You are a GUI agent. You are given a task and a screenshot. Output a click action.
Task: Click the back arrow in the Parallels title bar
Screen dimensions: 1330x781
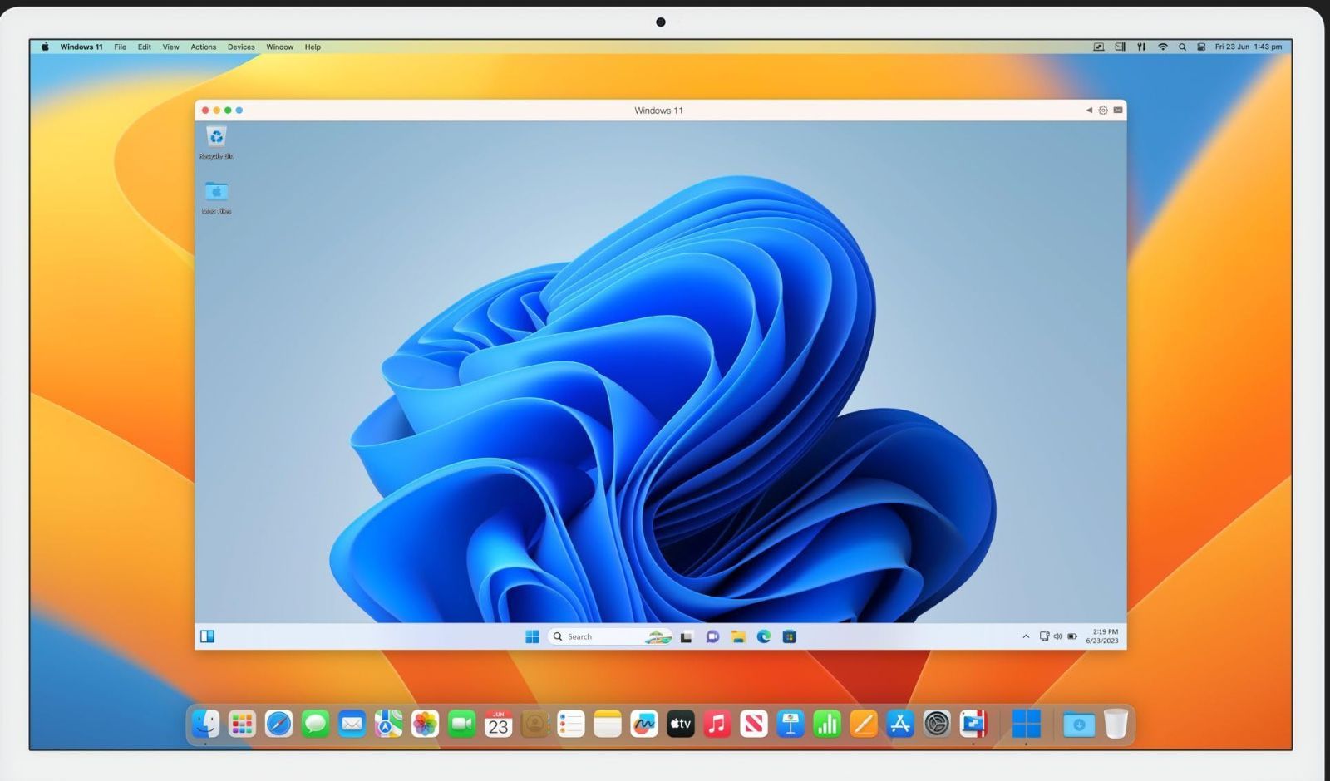click(x=1089, y=110)
